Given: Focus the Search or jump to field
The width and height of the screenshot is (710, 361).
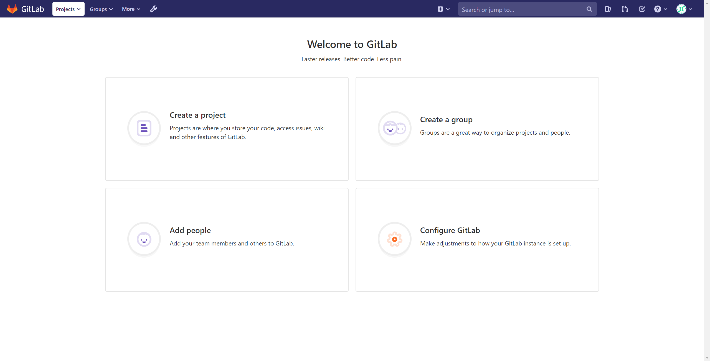Looking at the screenshot, I should [527, 9].
